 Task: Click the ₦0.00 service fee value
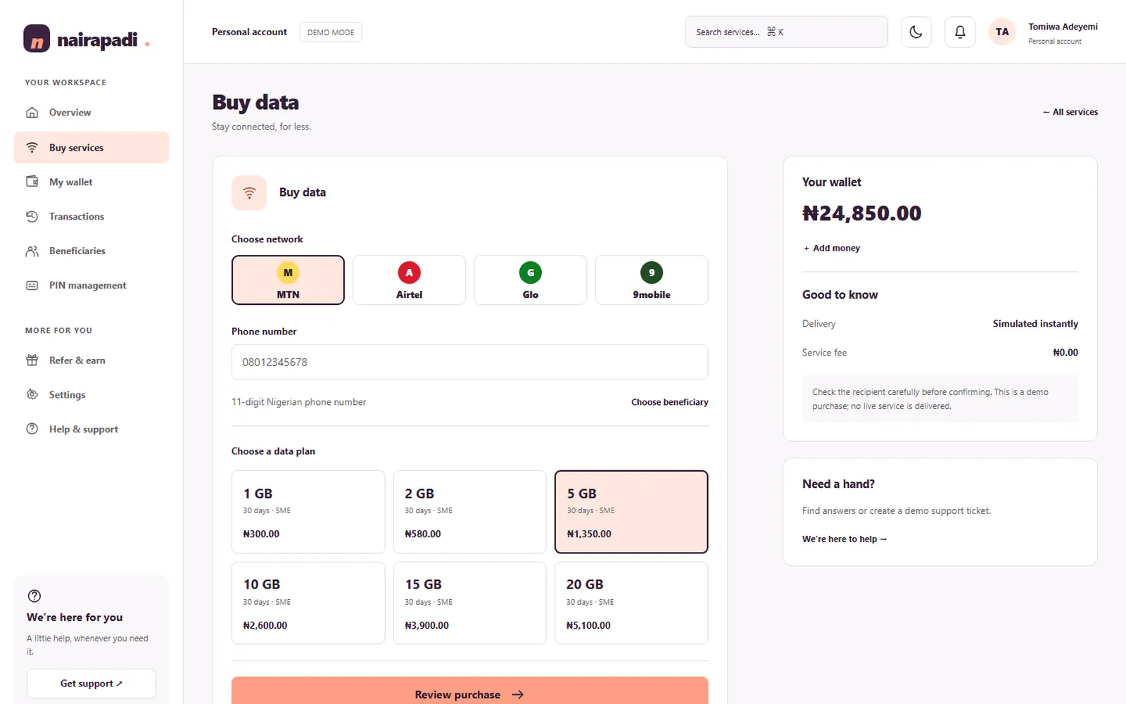[x=1065, y=353]
